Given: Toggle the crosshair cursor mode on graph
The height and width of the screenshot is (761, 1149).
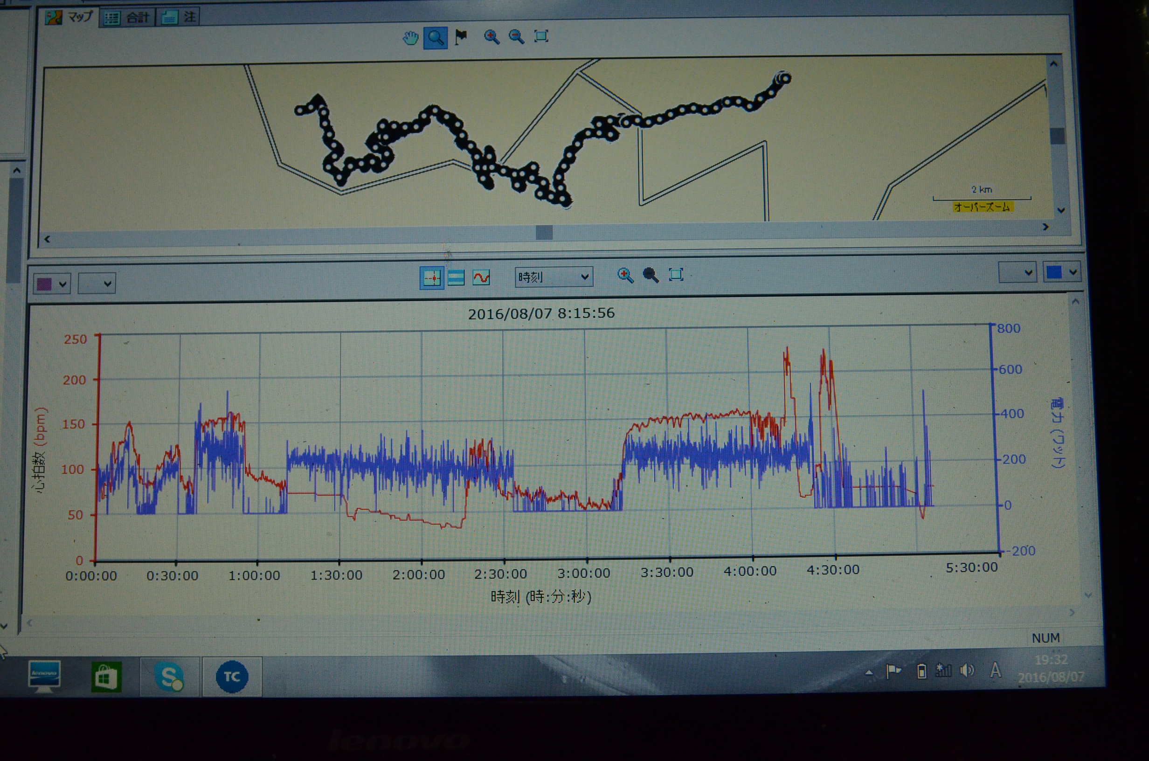Looking at the screenshot, I should [431, 278].
